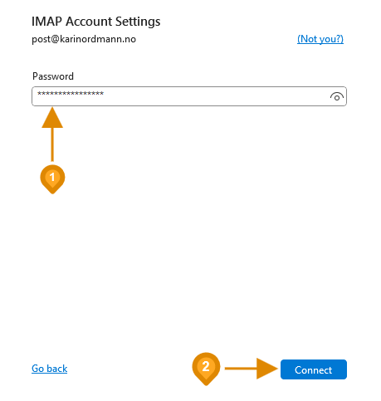The height and width of the screenshot is (401, 381).
Task: Click the post@karinordmann.no email address
Action: coord(84,39)
